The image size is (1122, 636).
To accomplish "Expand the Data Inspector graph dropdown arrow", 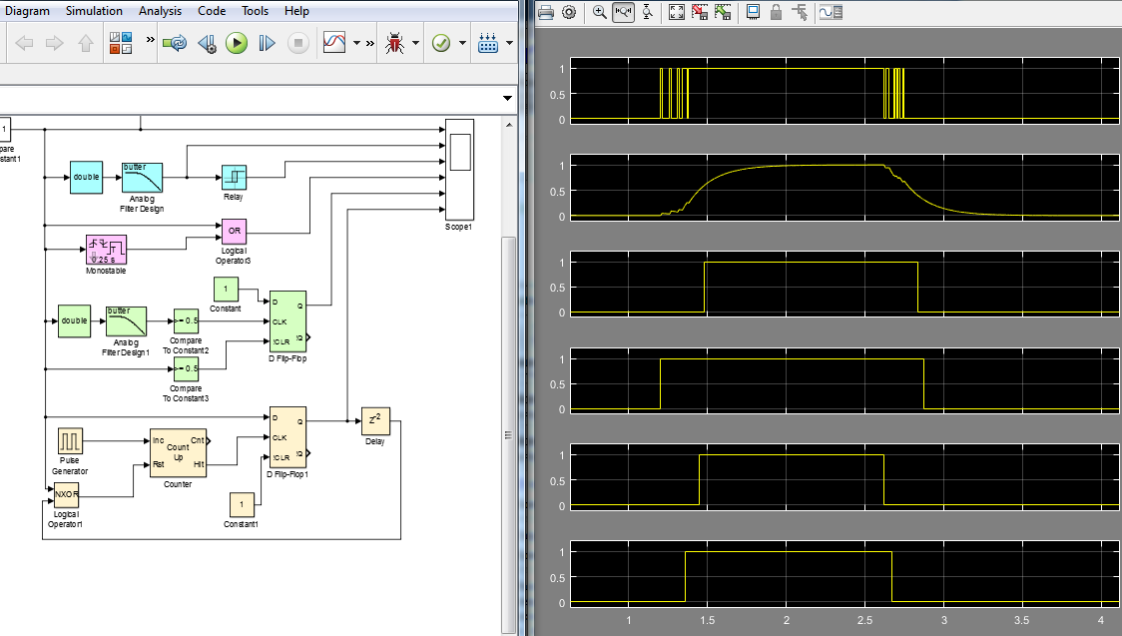I will pos(356,44).
